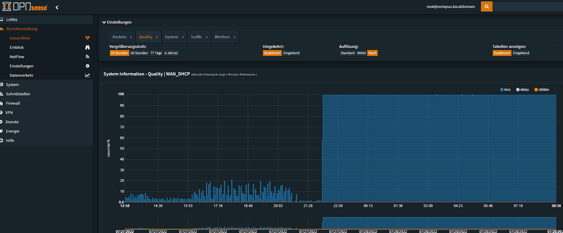
Task: Click the Lobby menu icon
Action: coord(2,19)
